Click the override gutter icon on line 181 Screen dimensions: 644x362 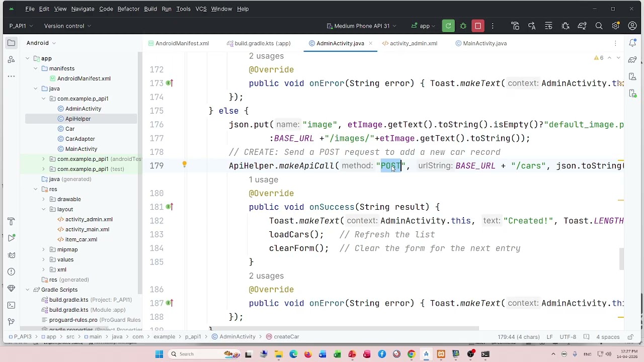pyautogui.click(x=170, y=207)
